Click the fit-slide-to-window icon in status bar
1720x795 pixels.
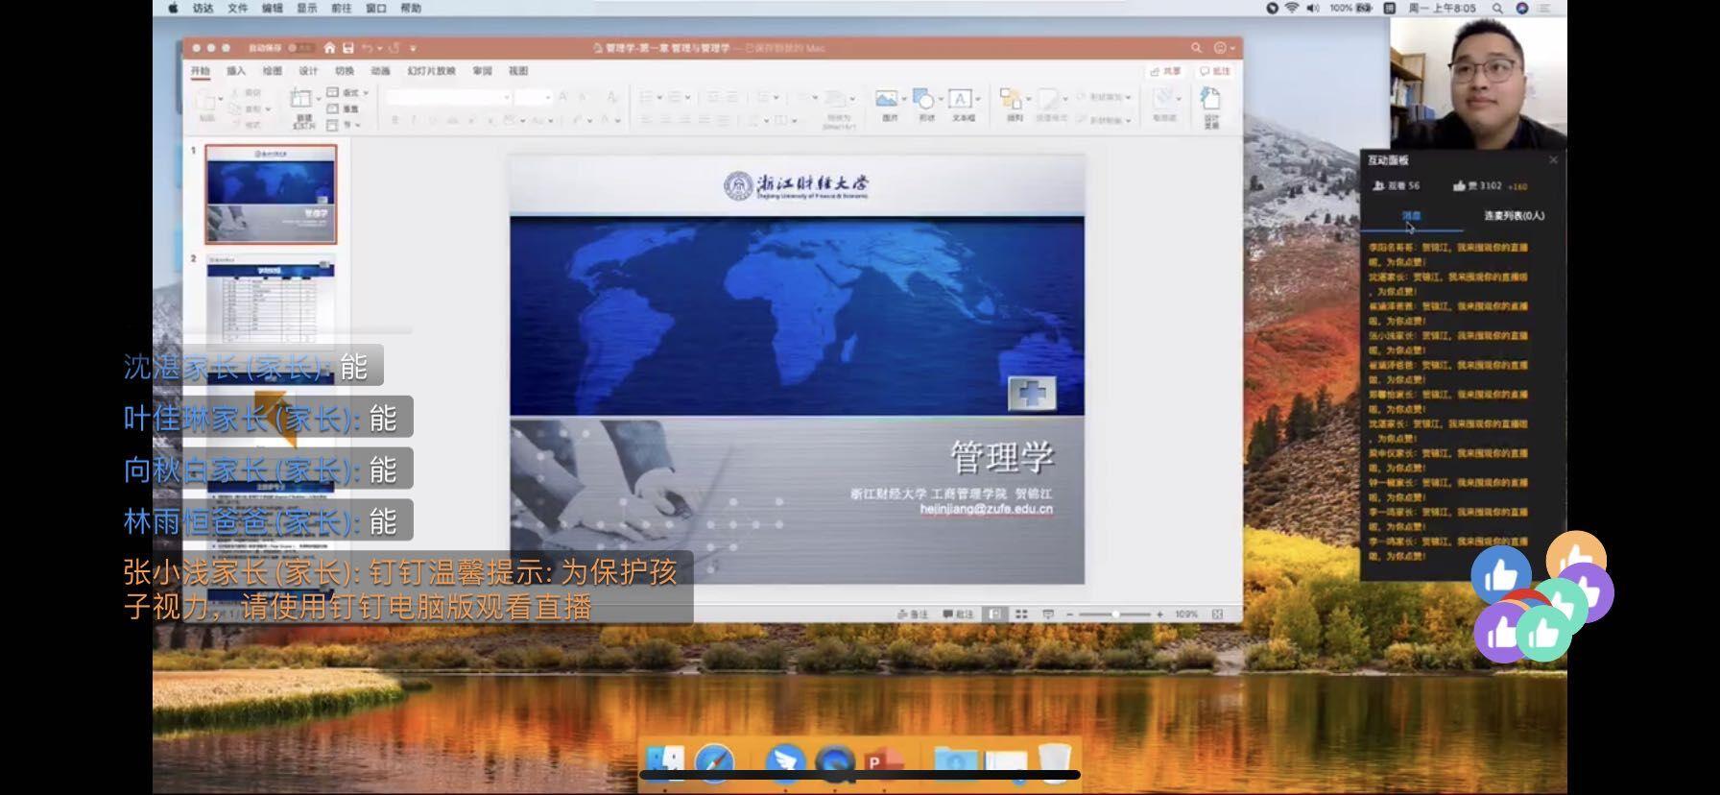(1217, 614)
